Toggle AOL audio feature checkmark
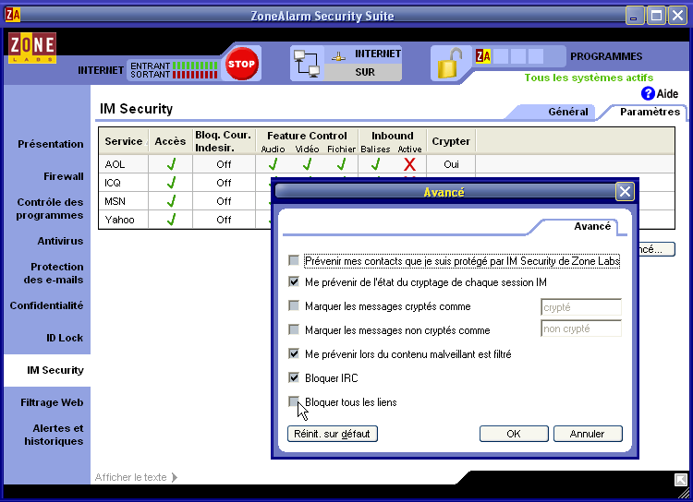 pos(274,164)
